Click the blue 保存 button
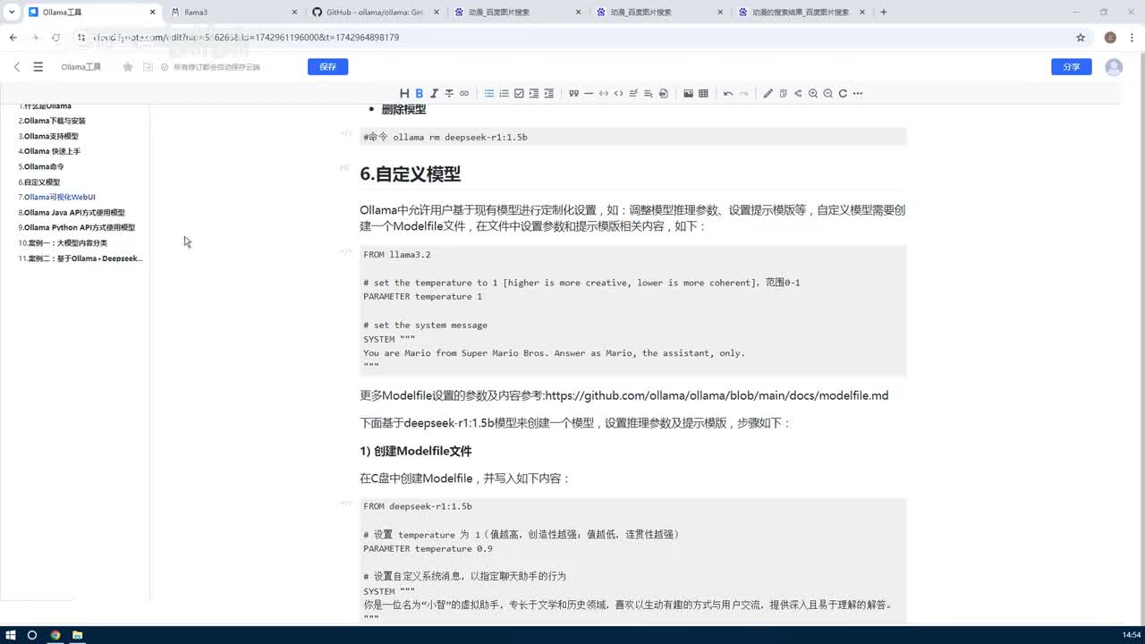The width and height of the screenshot is (1145, 644). (327, 67)
